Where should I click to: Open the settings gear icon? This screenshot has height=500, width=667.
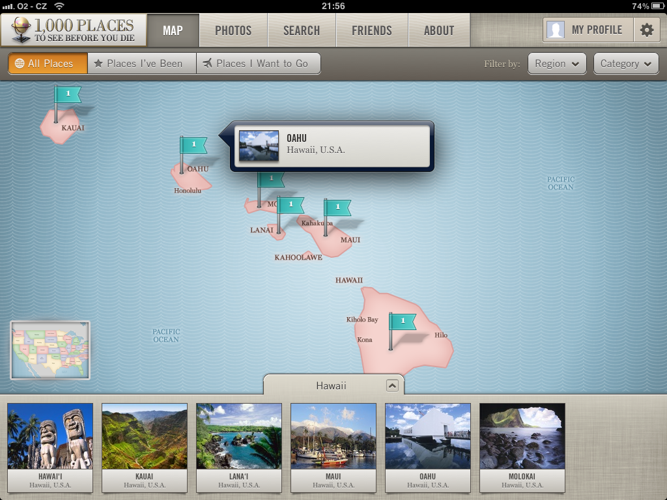(647, 30)
